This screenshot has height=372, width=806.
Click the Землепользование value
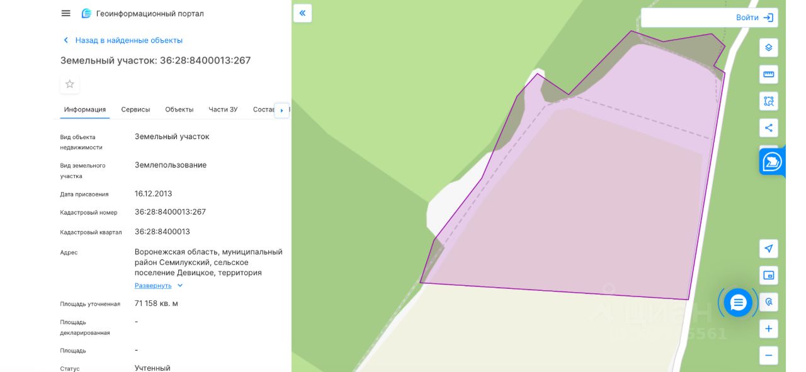(171, 165)
